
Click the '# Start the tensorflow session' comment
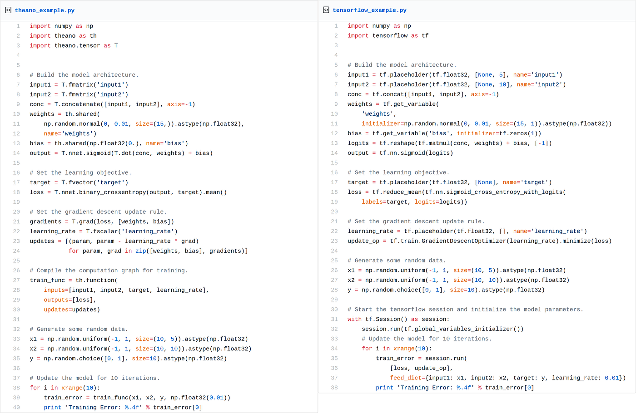pos(466,310)
